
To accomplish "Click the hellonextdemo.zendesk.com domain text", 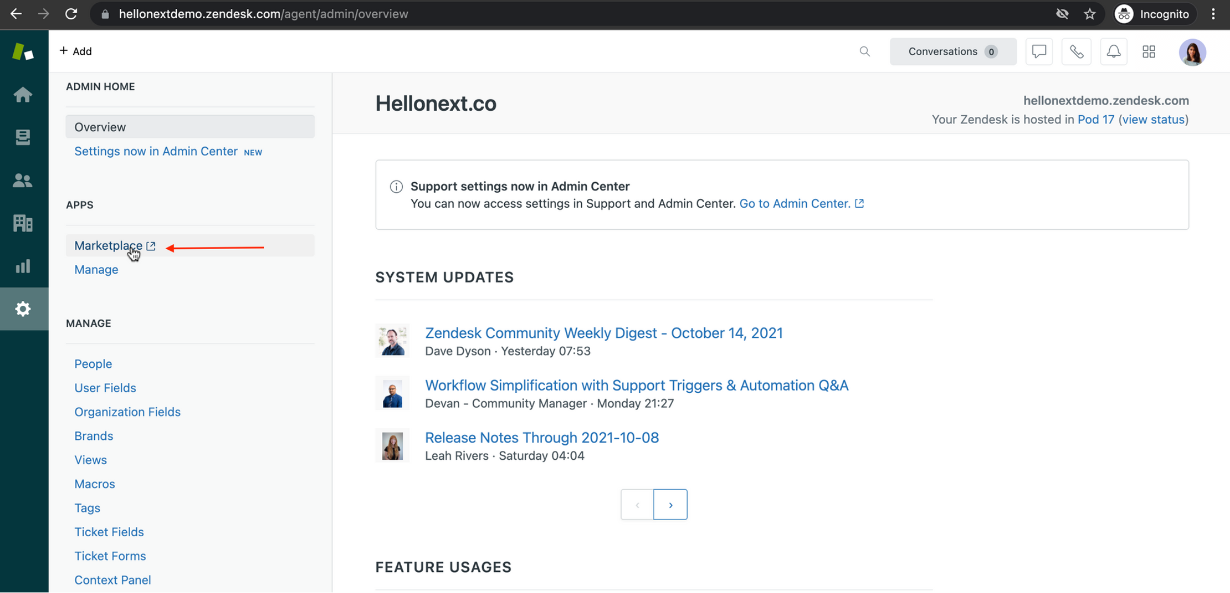I will click(1106, 100).
